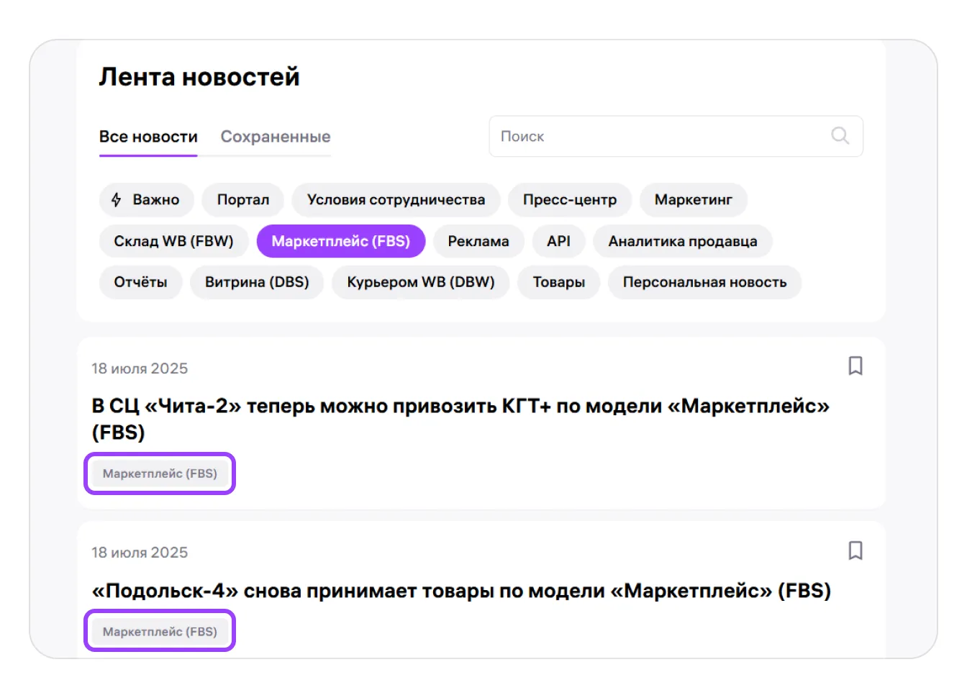The height and width of the screenshot is (698, 967).
Task: Click the date 18 июля 2025 above «Чита-2»
Action: [x=140, y=368]
